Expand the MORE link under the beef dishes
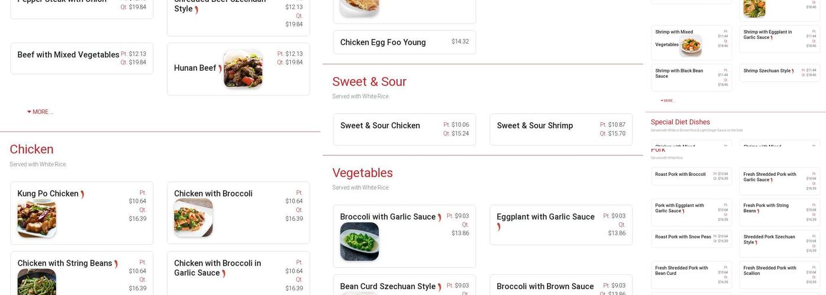 (40, 112)
